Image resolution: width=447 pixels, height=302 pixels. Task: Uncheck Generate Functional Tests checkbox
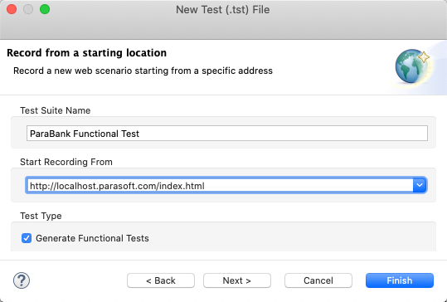coord(27,238)
